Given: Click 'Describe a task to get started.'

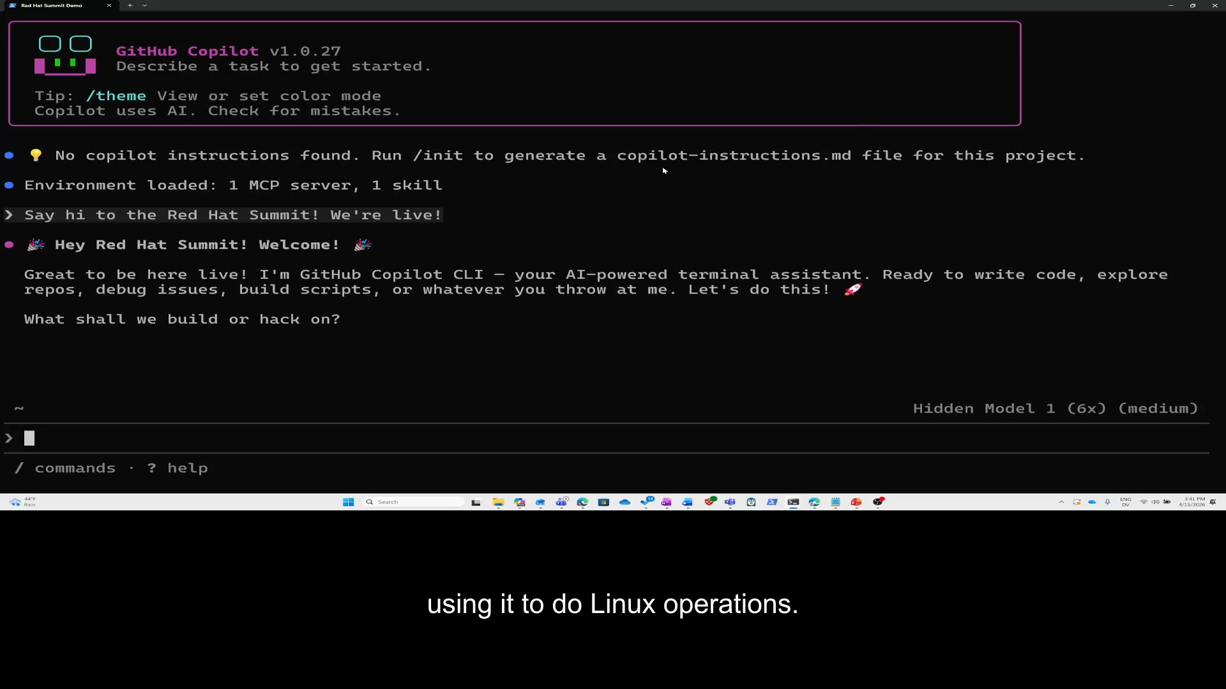Looking at the screenshot, I should (x=273, y=66).
